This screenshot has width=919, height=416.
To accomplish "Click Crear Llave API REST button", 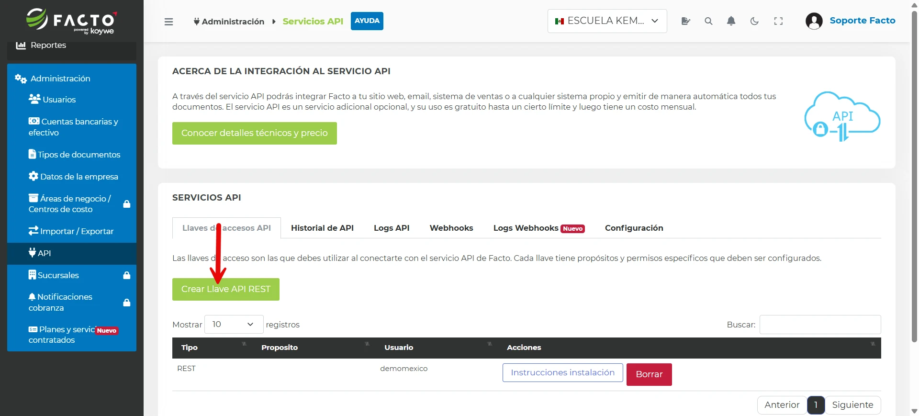I will pyautogui.click(x=225, y=289).
